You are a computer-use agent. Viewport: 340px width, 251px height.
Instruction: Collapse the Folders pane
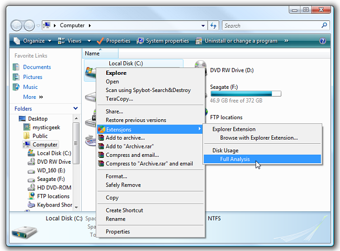(x=76, y=109)
